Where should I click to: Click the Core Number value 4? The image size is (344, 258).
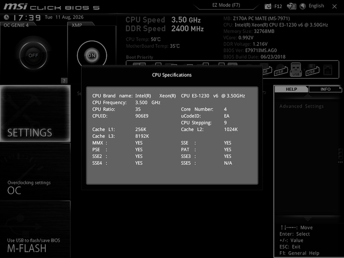pyautogui.click(x=225, y=109)
